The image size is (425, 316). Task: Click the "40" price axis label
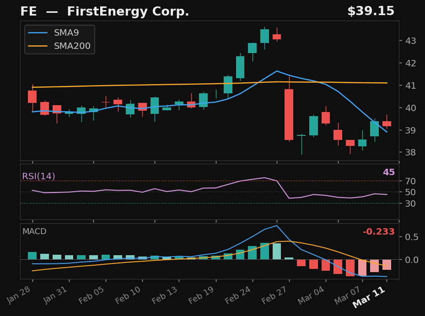pyautogui.click(x=411, y=108)
